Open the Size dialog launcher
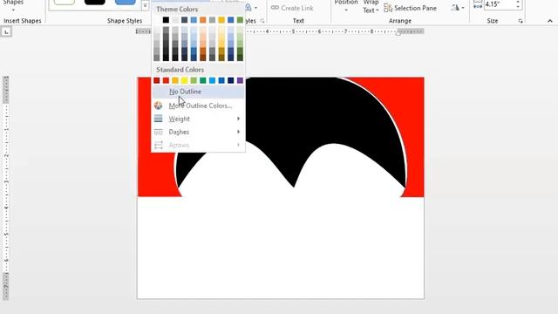The height and width of the screenshot is (314, 558). coord(521,21)
